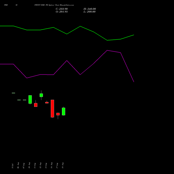Select the 18 Aug date label

pyautogui.click(x=63, y=165)
